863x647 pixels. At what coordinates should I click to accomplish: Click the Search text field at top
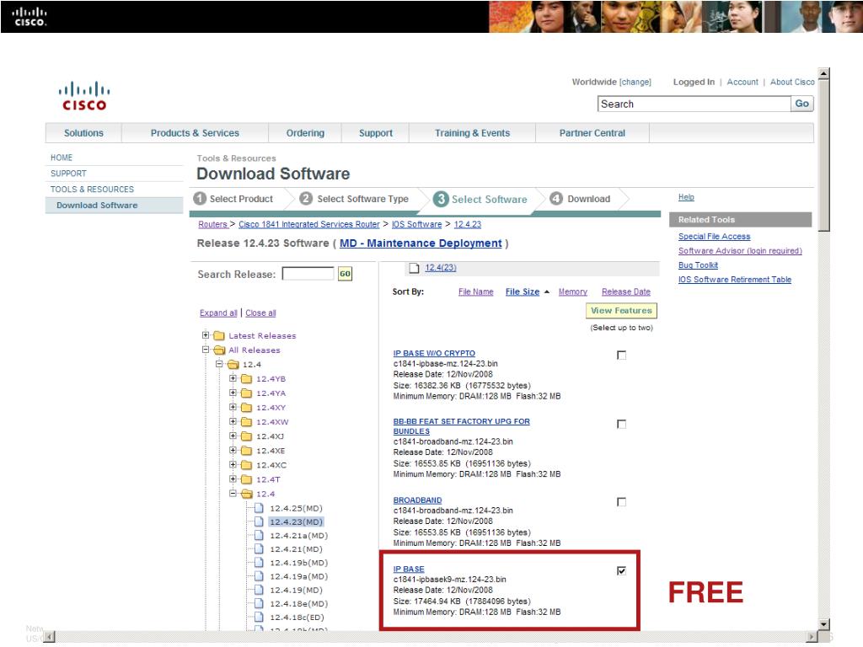(694, 104)
